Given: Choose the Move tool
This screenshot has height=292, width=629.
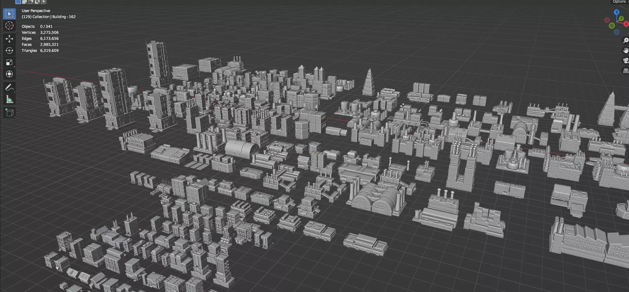Looking at the screenshot, I should [x=9, y=39].
